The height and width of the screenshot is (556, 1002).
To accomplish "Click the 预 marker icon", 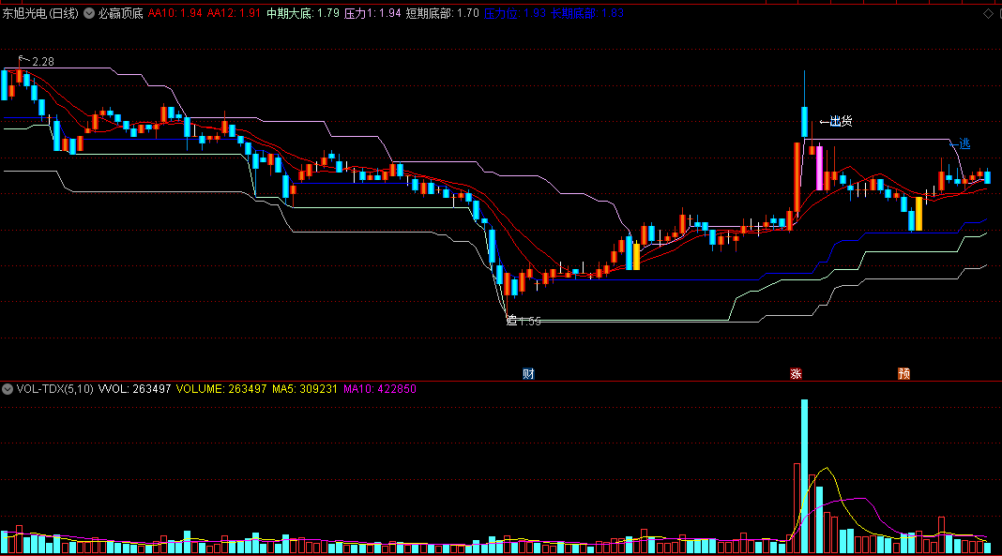I will click(903, 374).
